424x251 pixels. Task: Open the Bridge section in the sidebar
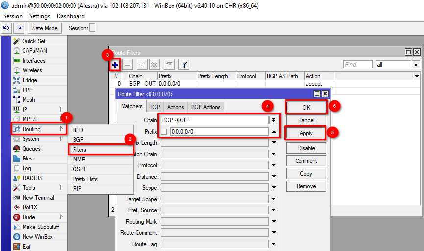click(x=29, y=80)
